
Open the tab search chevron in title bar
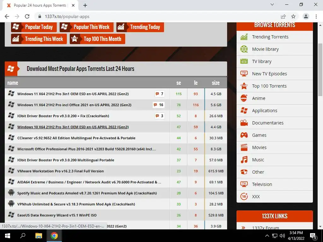pyautogui.click(x=272, y=4)
